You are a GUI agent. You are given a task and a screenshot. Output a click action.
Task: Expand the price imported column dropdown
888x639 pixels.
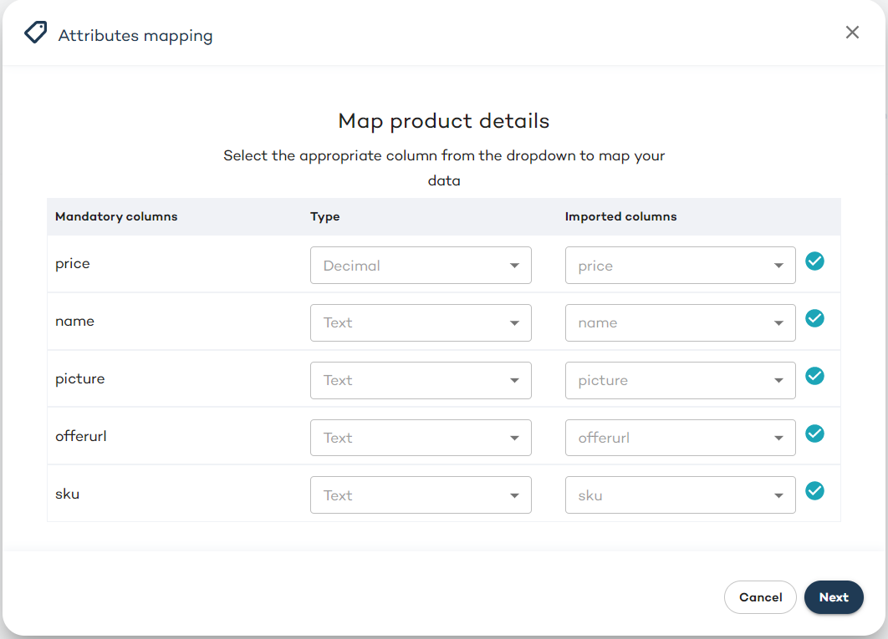[680, 266]
